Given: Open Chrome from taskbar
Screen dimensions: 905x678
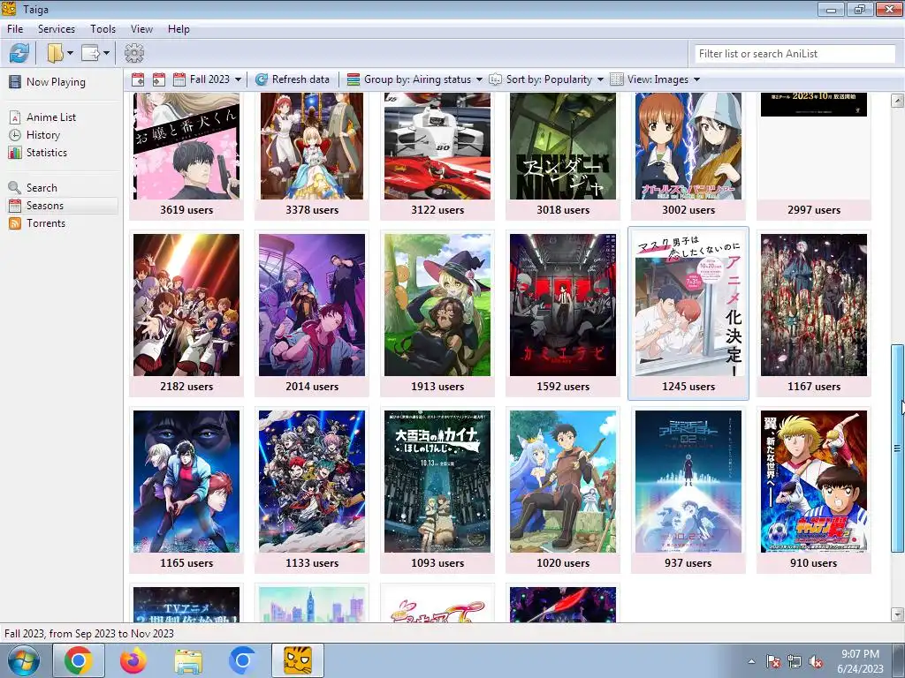Looking at the screenshot, I should click(x=79, y=660).
